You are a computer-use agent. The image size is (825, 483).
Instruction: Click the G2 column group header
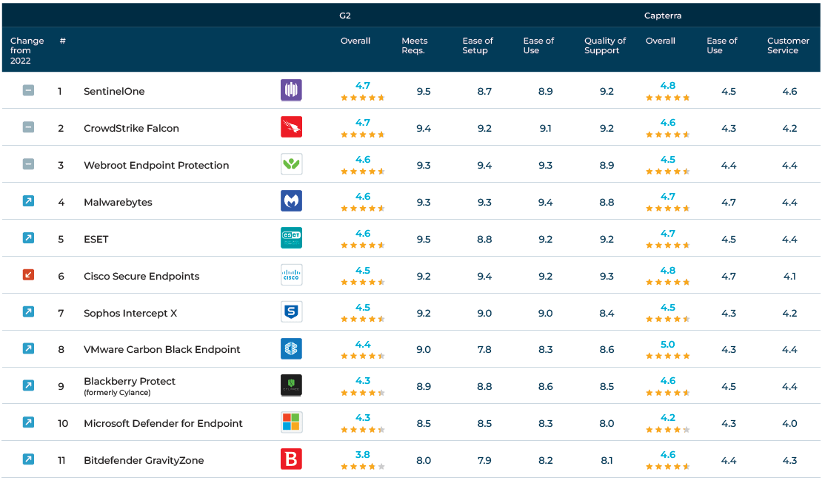point(345,16)
